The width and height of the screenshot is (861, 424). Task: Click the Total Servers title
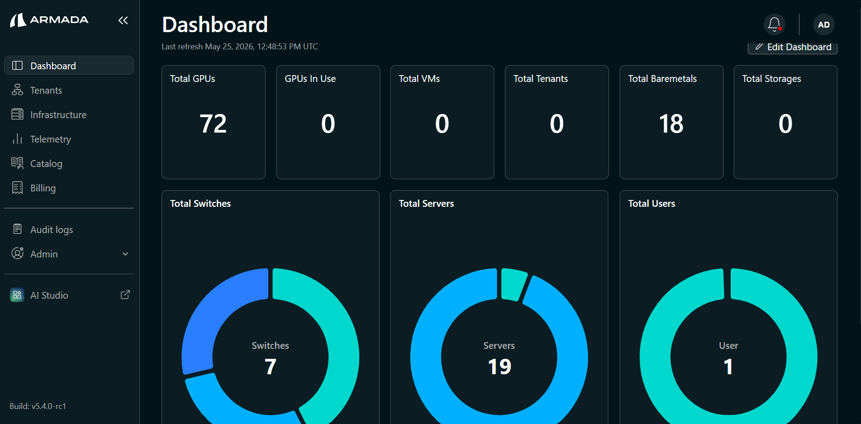pos(426,204)
